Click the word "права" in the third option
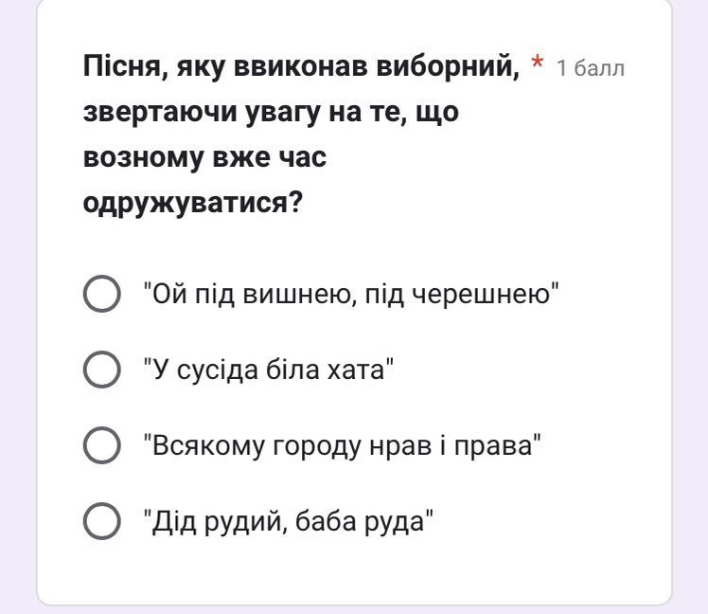This screenshot has height=614, width=708. (493, 446)
